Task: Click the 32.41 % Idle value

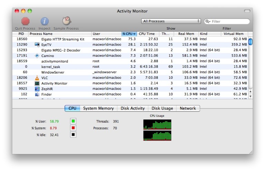Action: tap(54, 135)
